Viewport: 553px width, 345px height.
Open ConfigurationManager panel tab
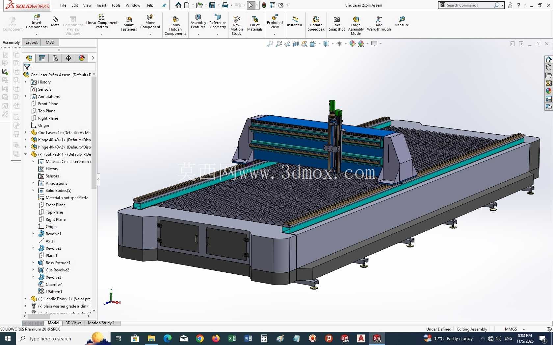[x=55, y=58]
